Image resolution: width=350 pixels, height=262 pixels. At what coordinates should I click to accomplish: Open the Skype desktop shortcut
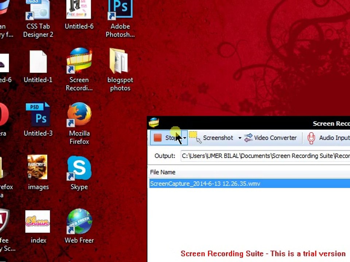coord(79,173)
